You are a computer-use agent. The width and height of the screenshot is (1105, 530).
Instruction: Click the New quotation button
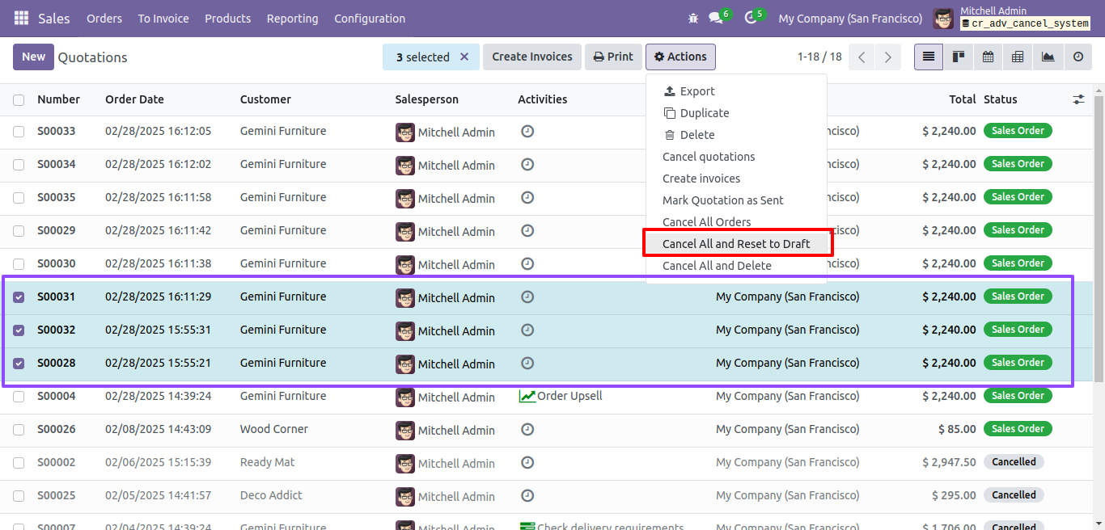coord(33,57)
